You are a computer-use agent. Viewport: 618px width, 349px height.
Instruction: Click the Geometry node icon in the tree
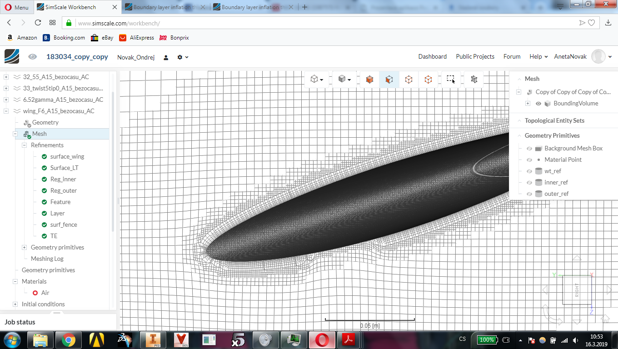[x=27, y=122]
